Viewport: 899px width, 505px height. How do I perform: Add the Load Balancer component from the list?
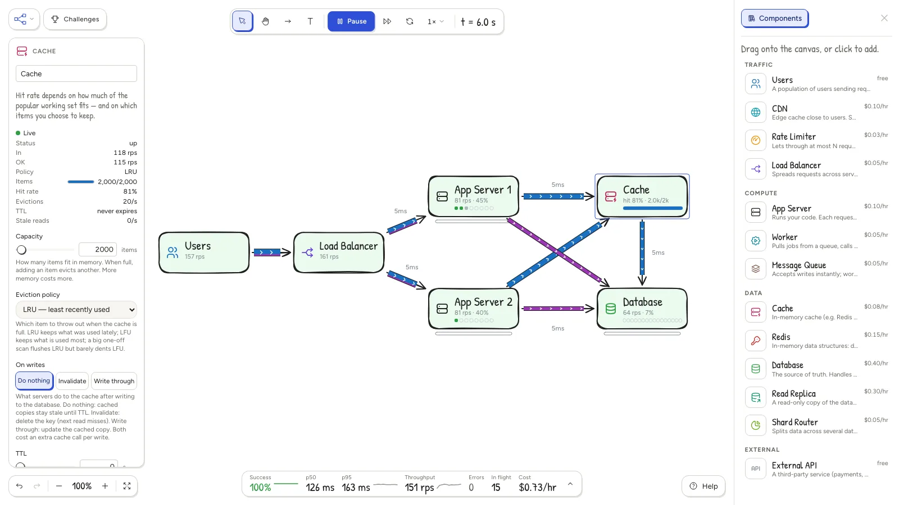pyautogui.click(x=816, y=169)
